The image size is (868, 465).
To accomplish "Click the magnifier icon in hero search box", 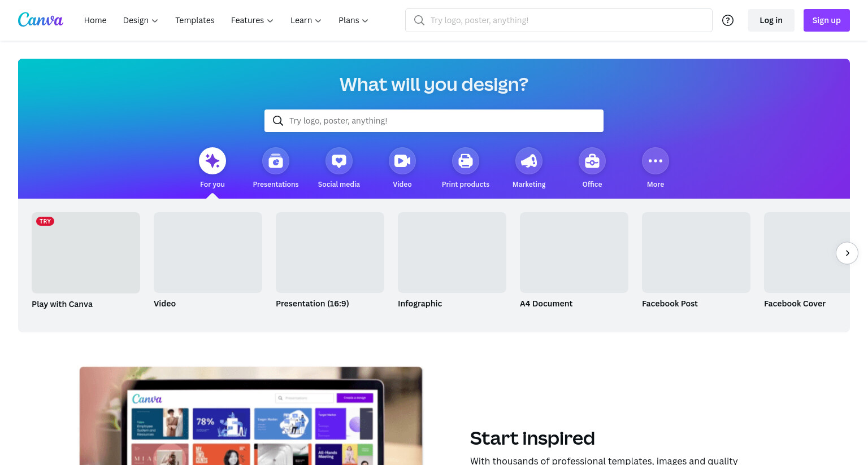I will [x=278, y=121].
